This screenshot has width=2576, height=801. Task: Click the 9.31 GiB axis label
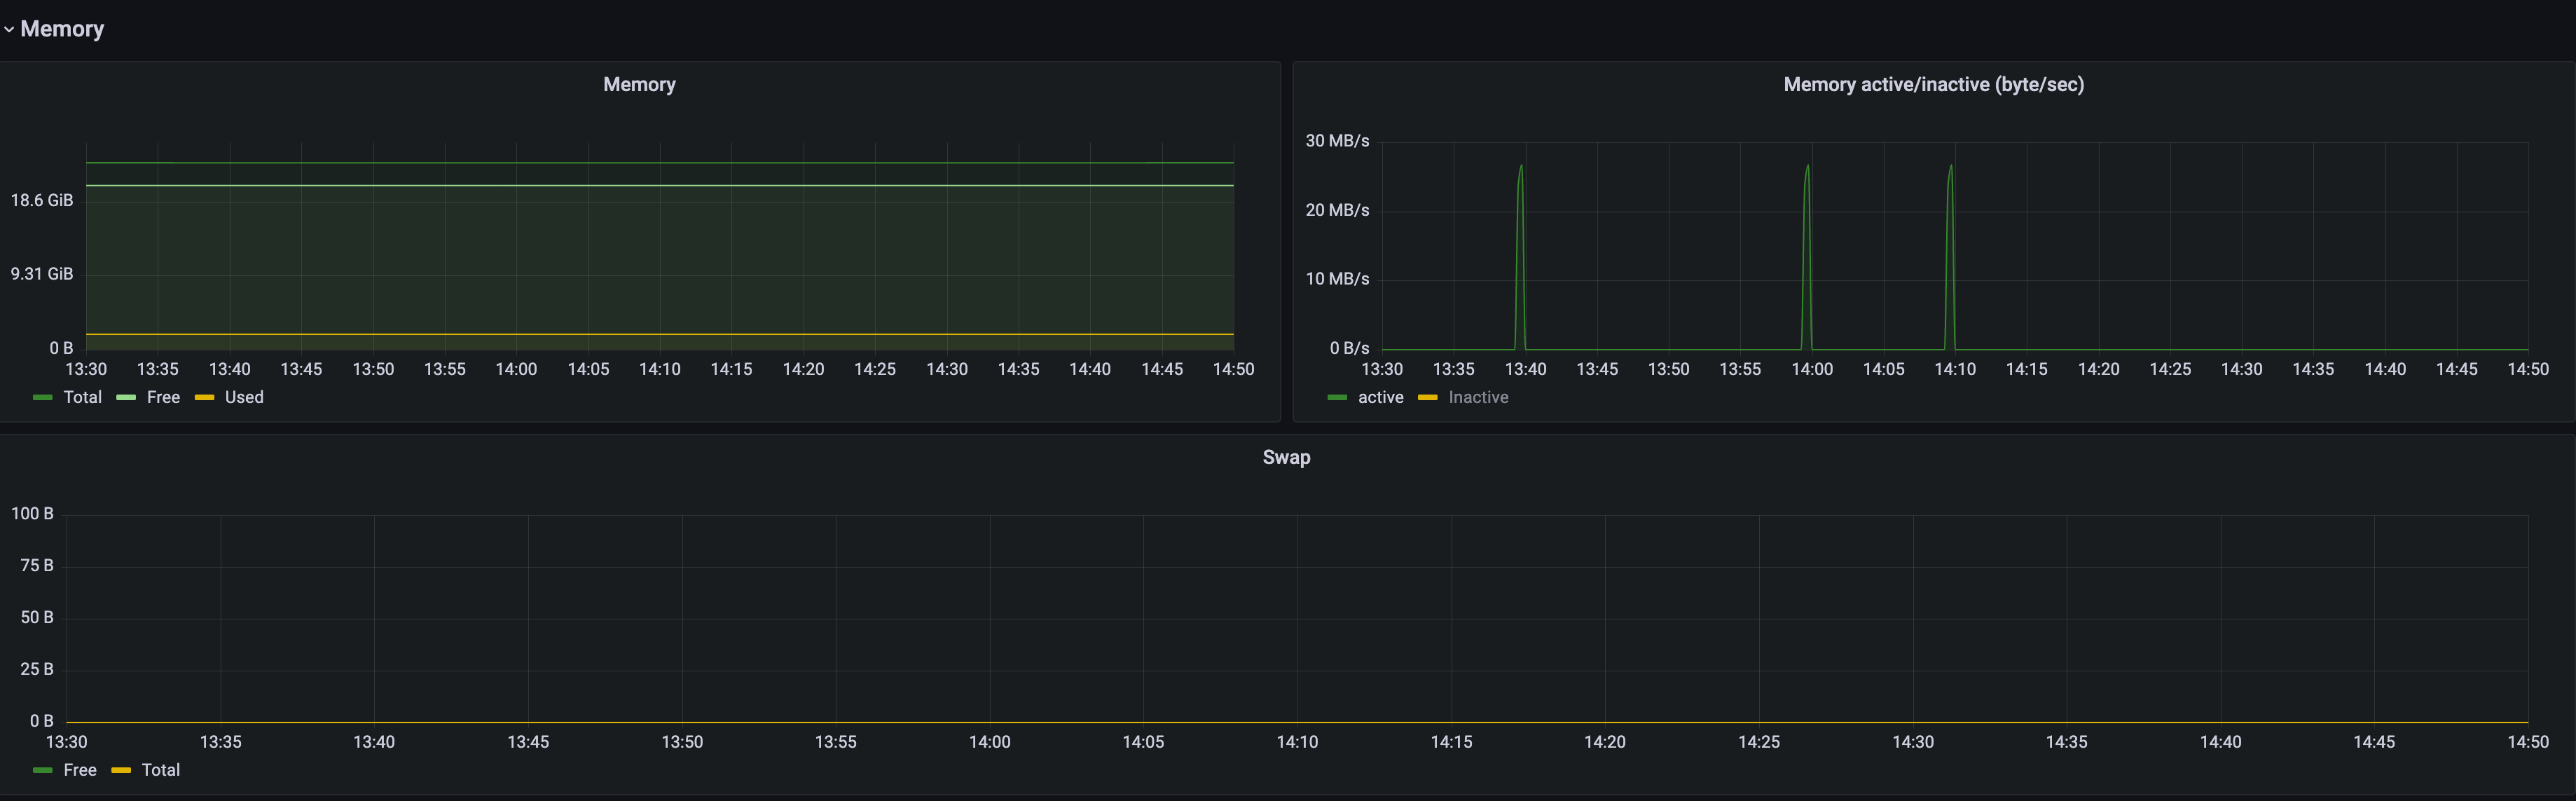click(42, 274)
